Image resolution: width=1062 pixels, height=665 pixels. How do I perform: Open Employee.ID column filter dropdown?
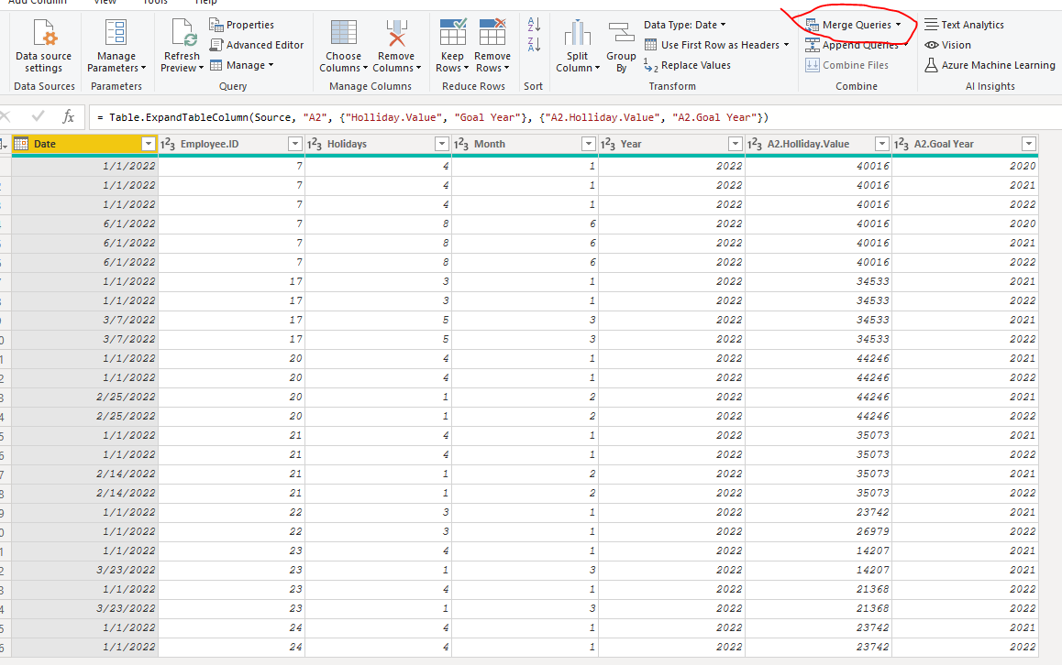(x=295, y=144)
